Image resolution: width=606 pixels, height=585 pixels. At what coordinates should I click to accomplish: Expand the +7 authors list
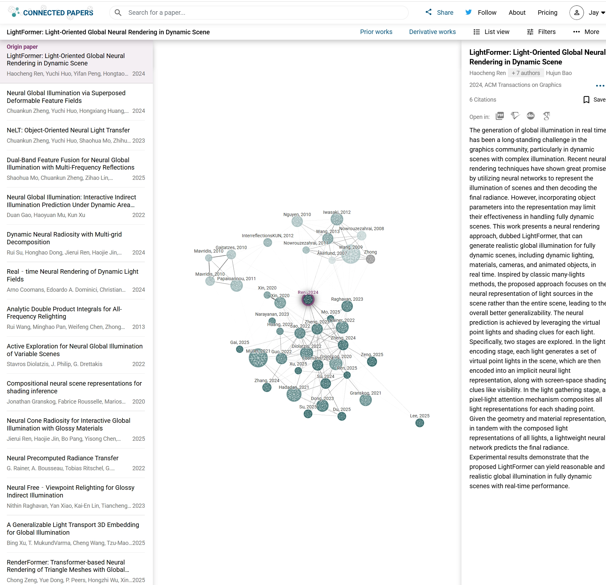pos(526,73)
